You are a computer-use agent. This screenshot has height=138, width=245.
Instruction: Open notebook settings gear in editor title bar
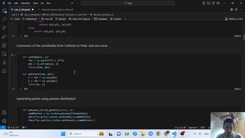point(231,10)
